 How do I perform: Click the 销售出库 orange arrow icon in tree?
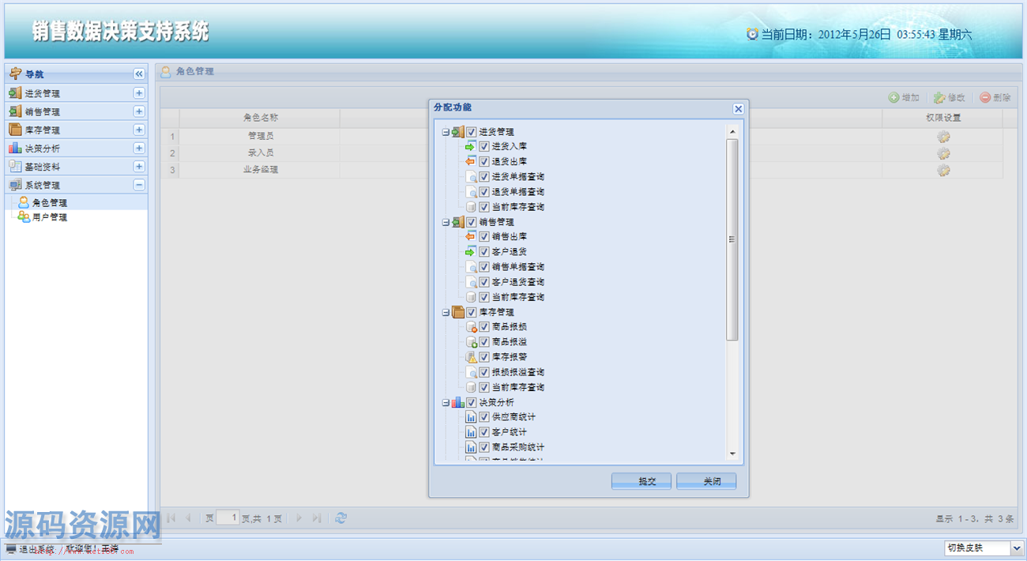[x=471, y=236]
